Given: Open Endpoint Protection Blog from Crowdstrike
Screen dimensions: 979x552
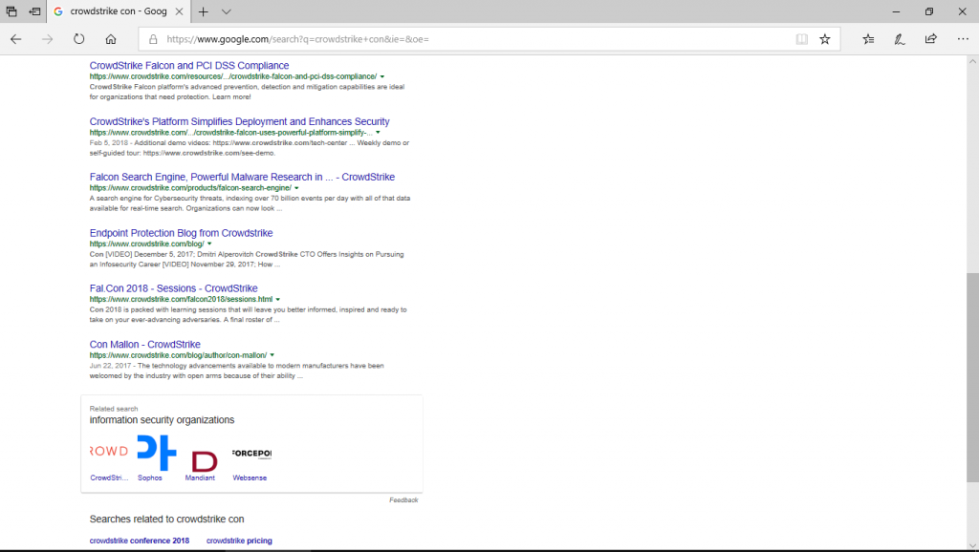Looking at the screenshot, I should 181,233.
